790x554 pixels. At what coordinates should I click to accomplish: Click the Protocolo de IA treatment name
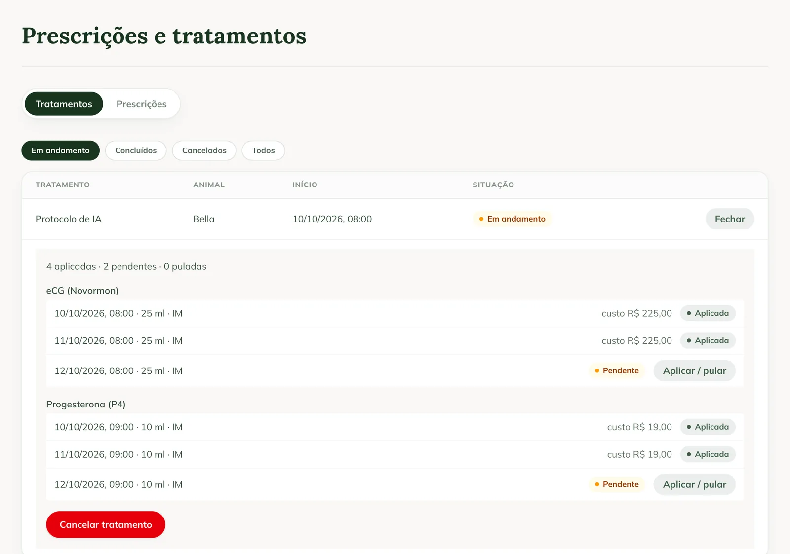coord(69,219)
